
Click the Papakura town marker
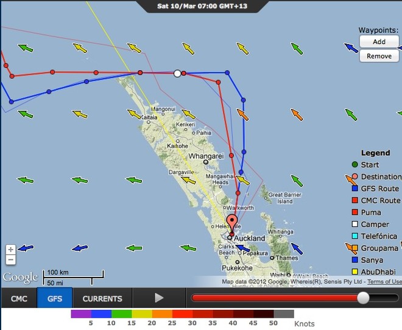[240, 253]
